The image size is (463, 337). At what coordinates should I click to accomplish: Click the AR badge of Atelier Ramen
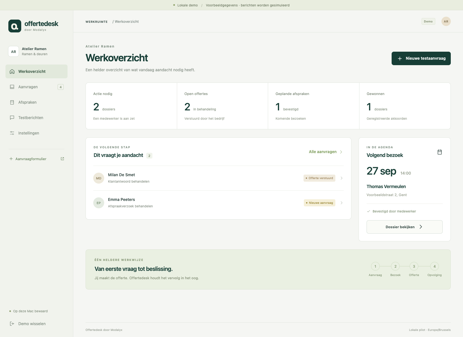[14, 51]
